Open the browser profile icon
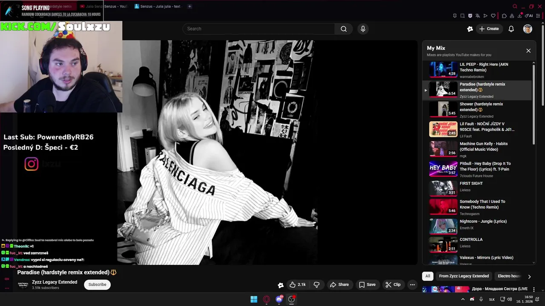545x306 pixels. pos(512,16)
